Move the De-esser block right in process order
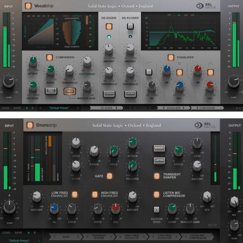 click(x=116, y=108)
